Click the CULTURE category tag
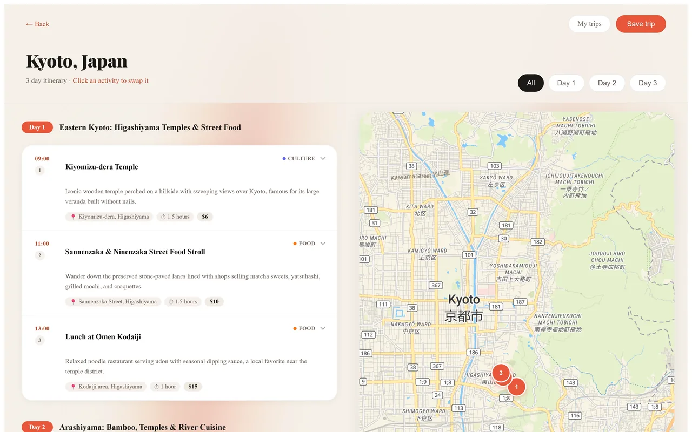The width and height of the screenshot is (692, 432). point(299,159)
